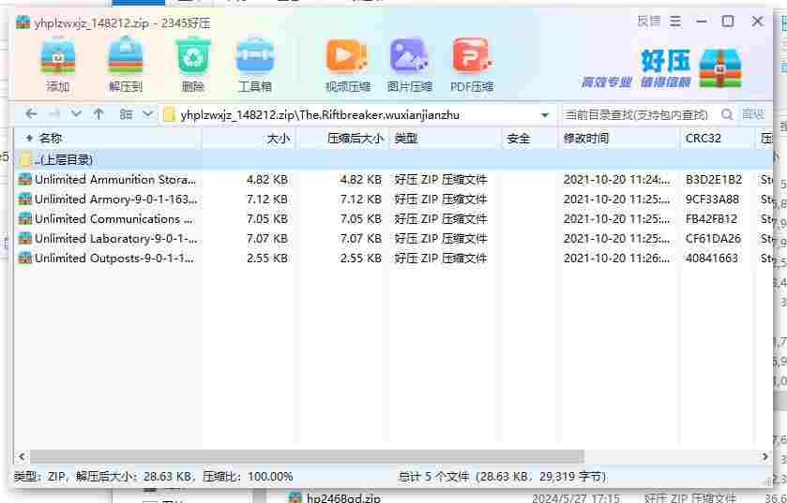Sort by 修改时间 column header

coord(619,139)
